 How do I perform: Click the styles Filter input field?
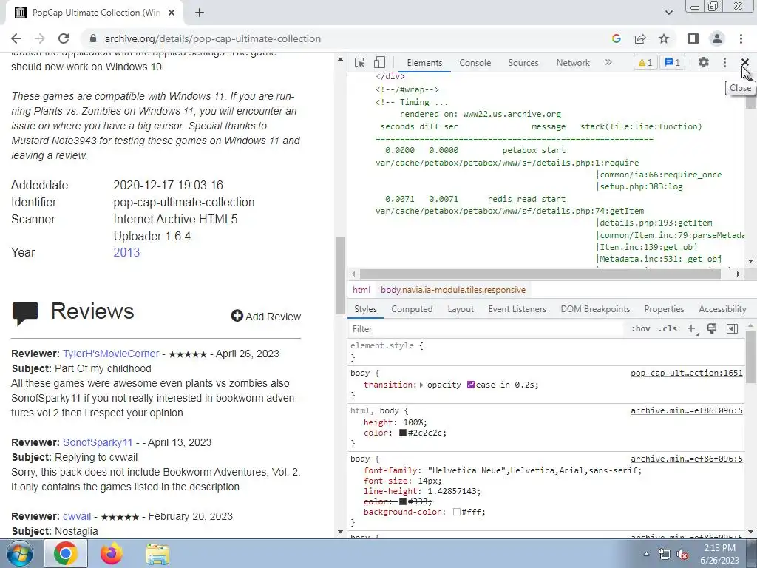[x=485, y=329]
